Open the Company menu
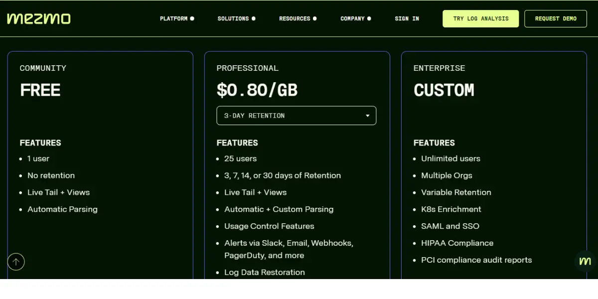Viewport: 598px width, 299px height. (356, 18)
